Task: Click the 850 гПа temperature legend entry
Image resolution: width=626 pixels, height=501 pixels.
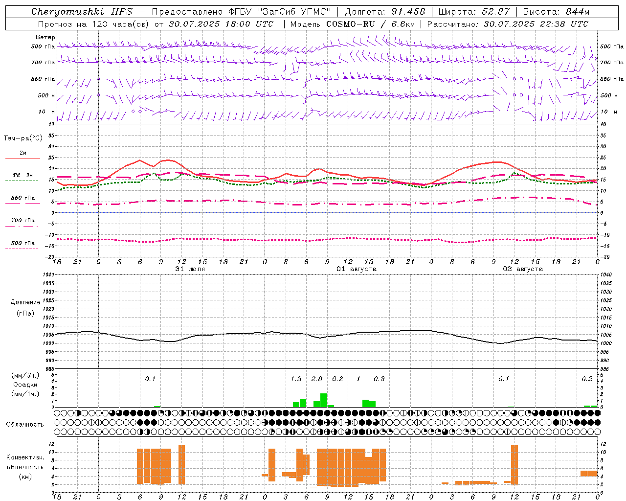Action: 22,200
